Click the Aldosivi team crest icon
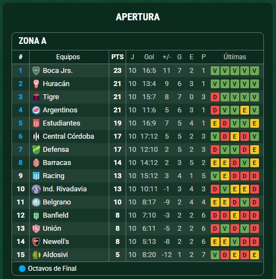The width and height of the screenshot is (276, 279). [36, 255]
